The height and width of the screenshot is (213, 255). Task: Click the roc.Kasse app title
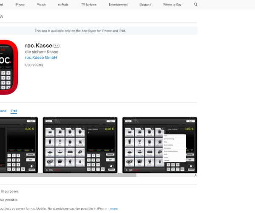[39, 46]
